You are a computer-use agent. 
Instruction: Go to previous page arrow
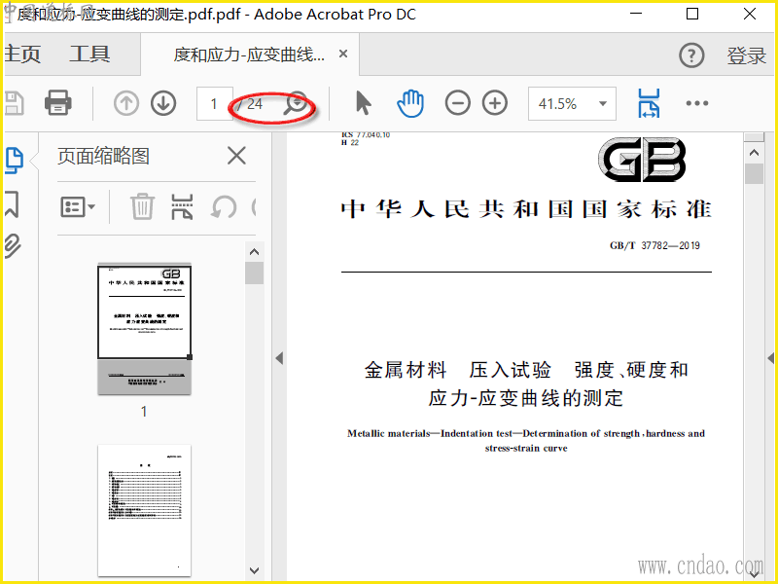pyautogui.click(x=126, y=103)
